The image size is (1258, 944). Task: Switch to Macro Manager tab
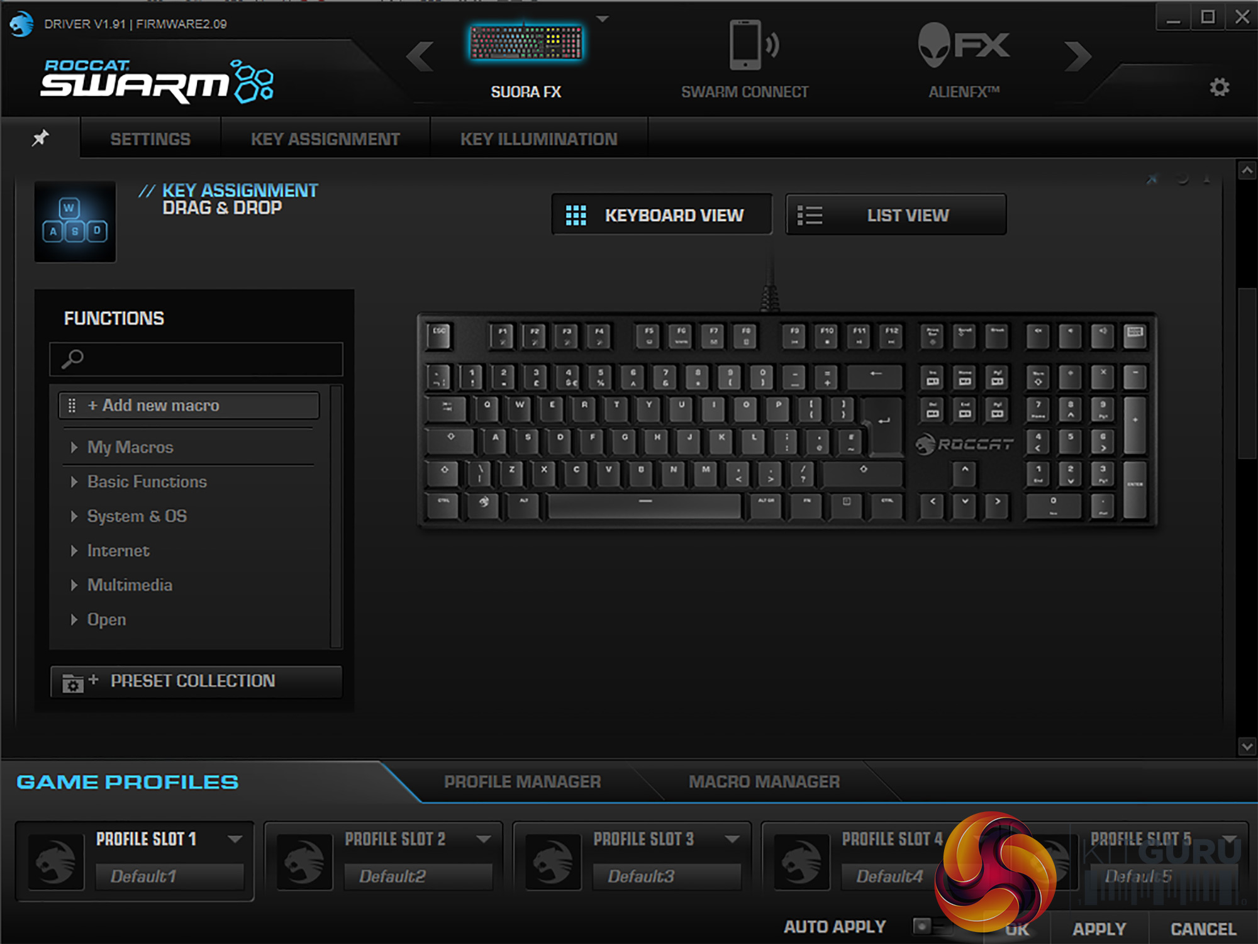[x=764, y=782]
